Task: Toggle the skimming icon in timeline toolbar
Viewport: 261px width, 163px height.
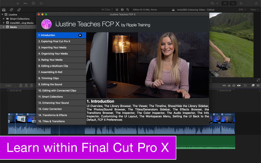Action: click(224, 85)
